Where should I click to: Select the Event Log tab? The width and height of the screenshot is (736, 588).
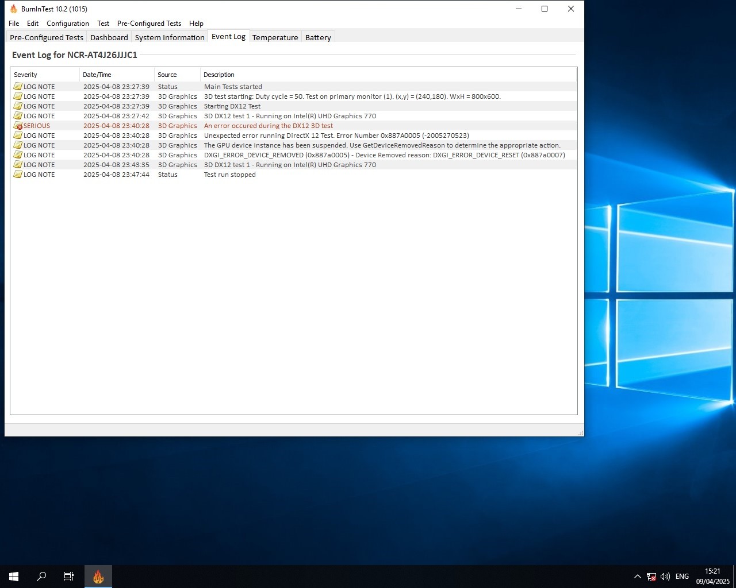click(x=228, y=37)
